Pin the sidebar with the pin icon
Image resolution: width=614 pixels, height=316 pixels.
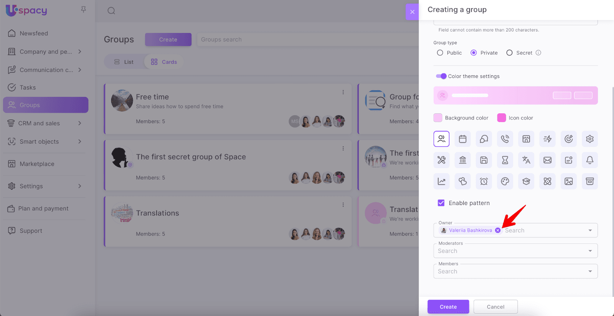pos(83,10)
